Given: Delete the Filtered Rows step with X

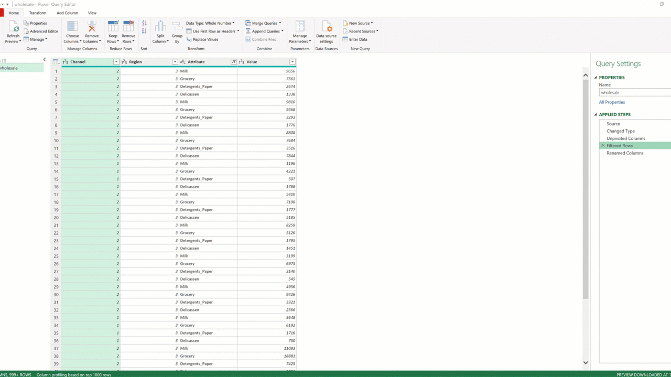Looking at the screenshot, I should click(x=603, y=146).
